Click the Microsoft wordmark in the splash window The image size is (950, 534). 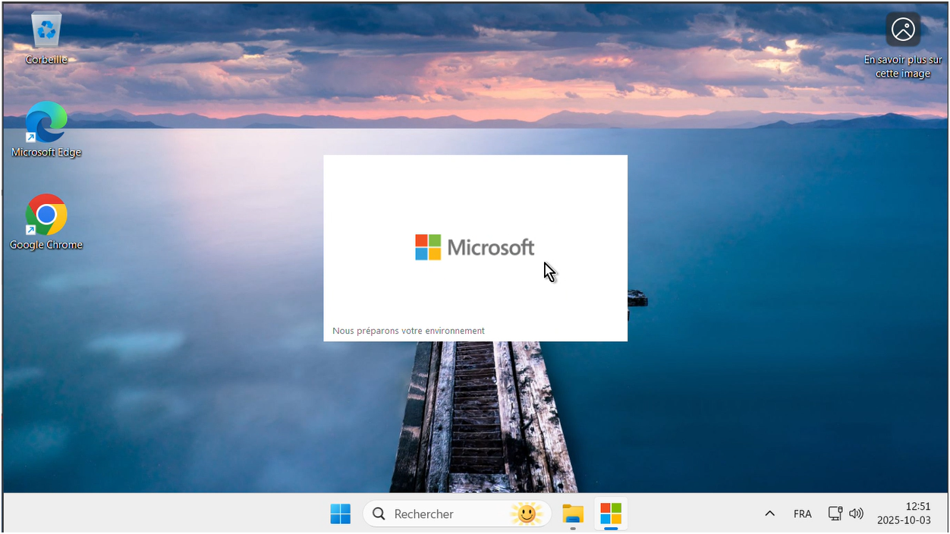(x=491, y=247)
